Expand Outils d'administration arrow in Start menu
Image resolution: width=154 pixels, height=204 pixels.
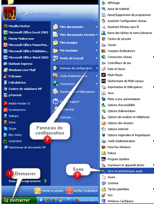(x=97, y=76)
